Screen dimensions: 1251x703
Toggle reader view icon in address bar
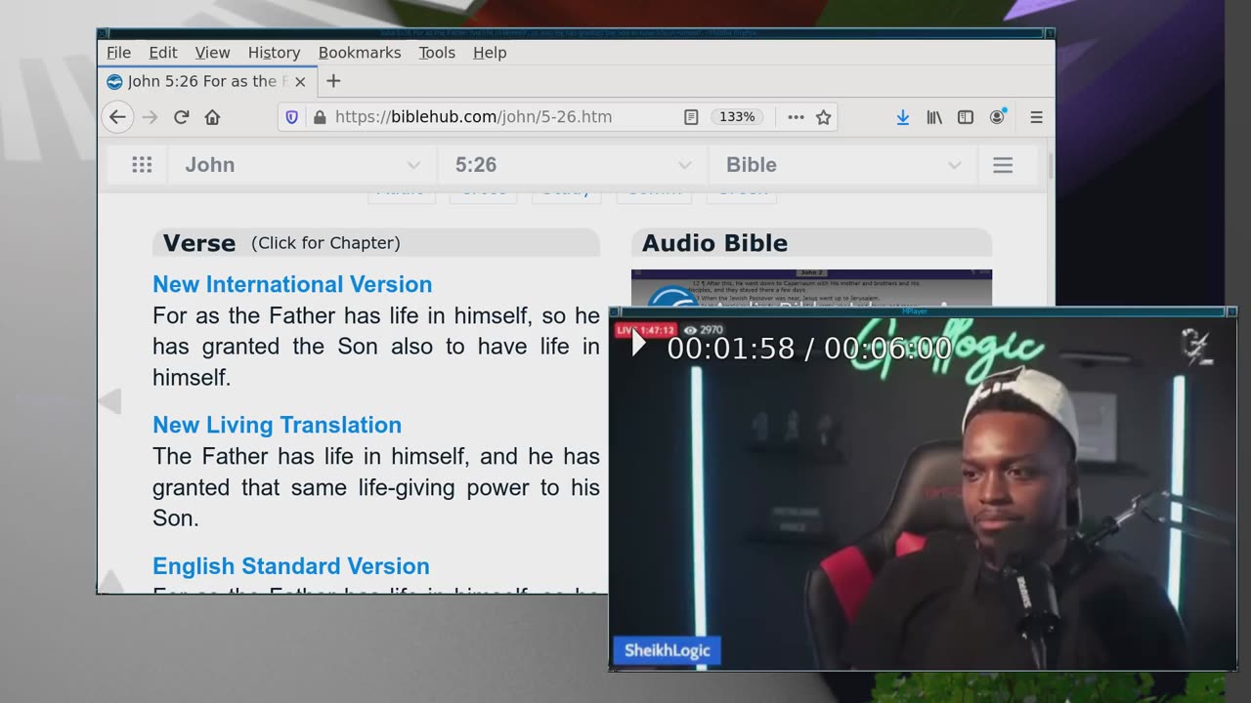coord(691,117)
